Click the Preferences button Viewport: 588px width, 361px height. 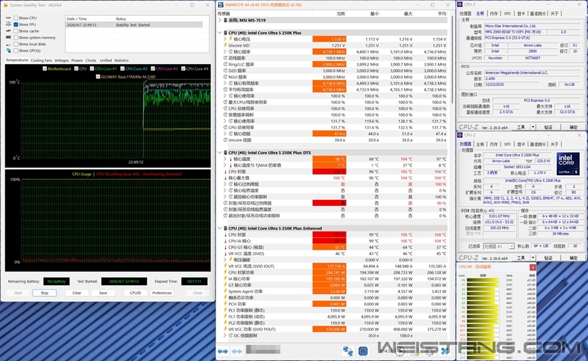[x=162, y=292]
